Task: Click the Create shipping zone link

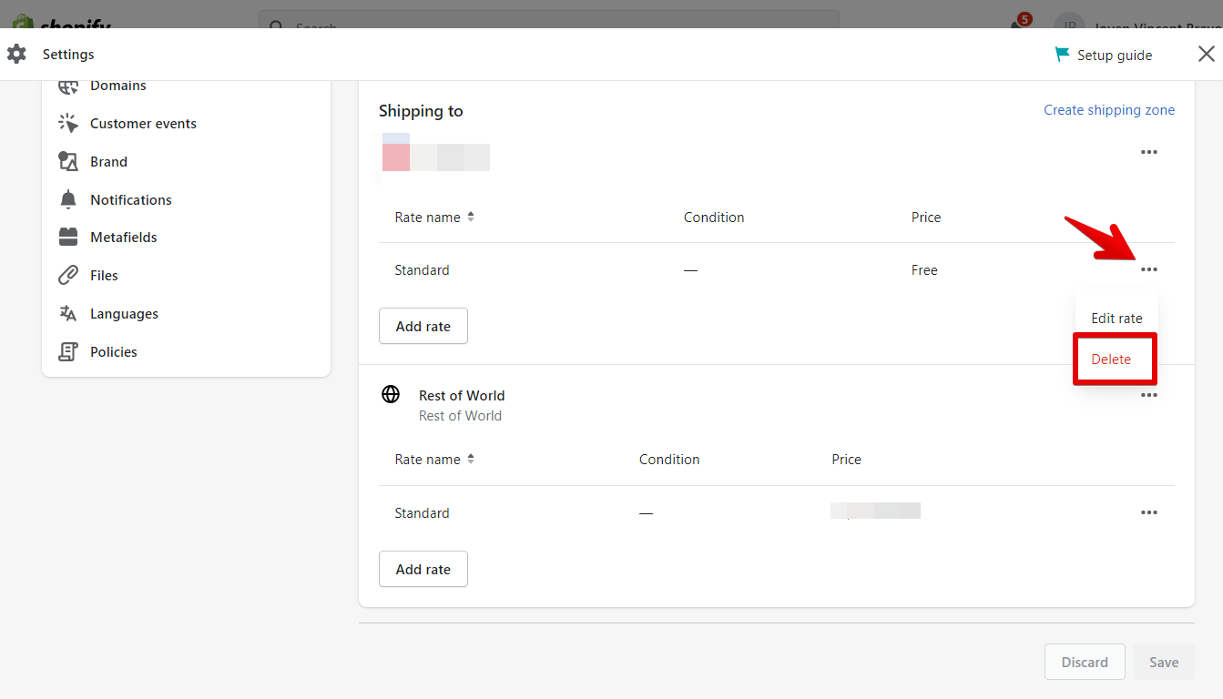Action: 1108,110
